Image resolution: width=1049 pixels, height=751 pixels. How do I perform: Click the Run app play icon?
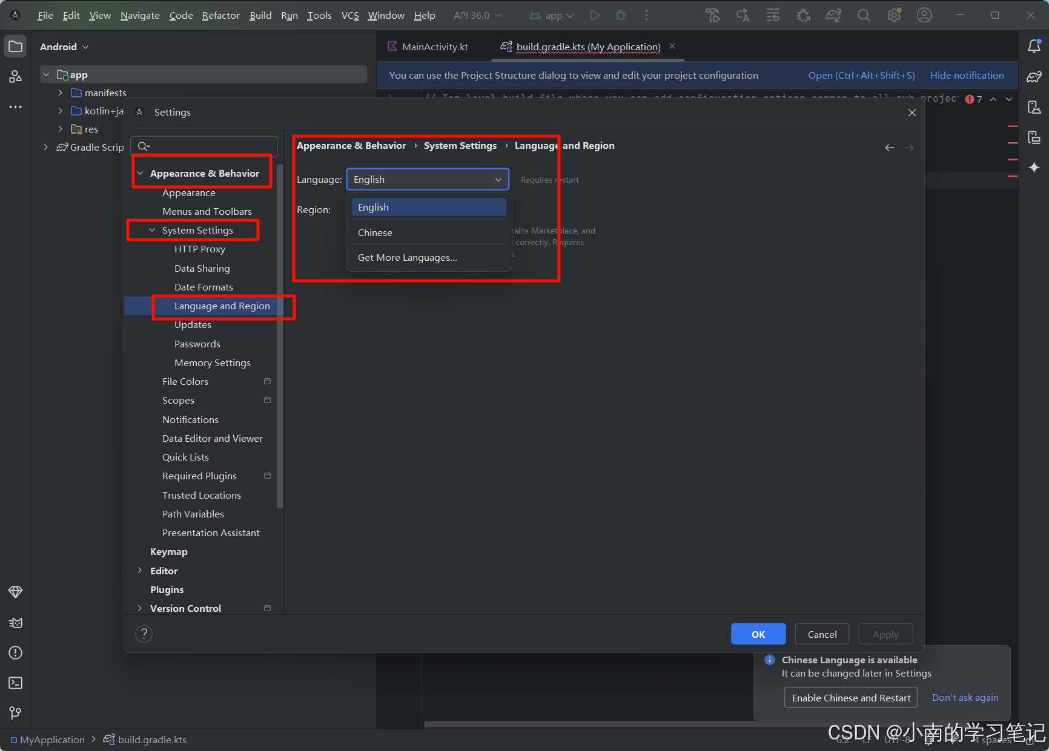[595, 15]
